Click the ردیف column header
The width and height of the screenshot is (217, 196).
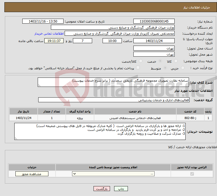click(208, 111)
